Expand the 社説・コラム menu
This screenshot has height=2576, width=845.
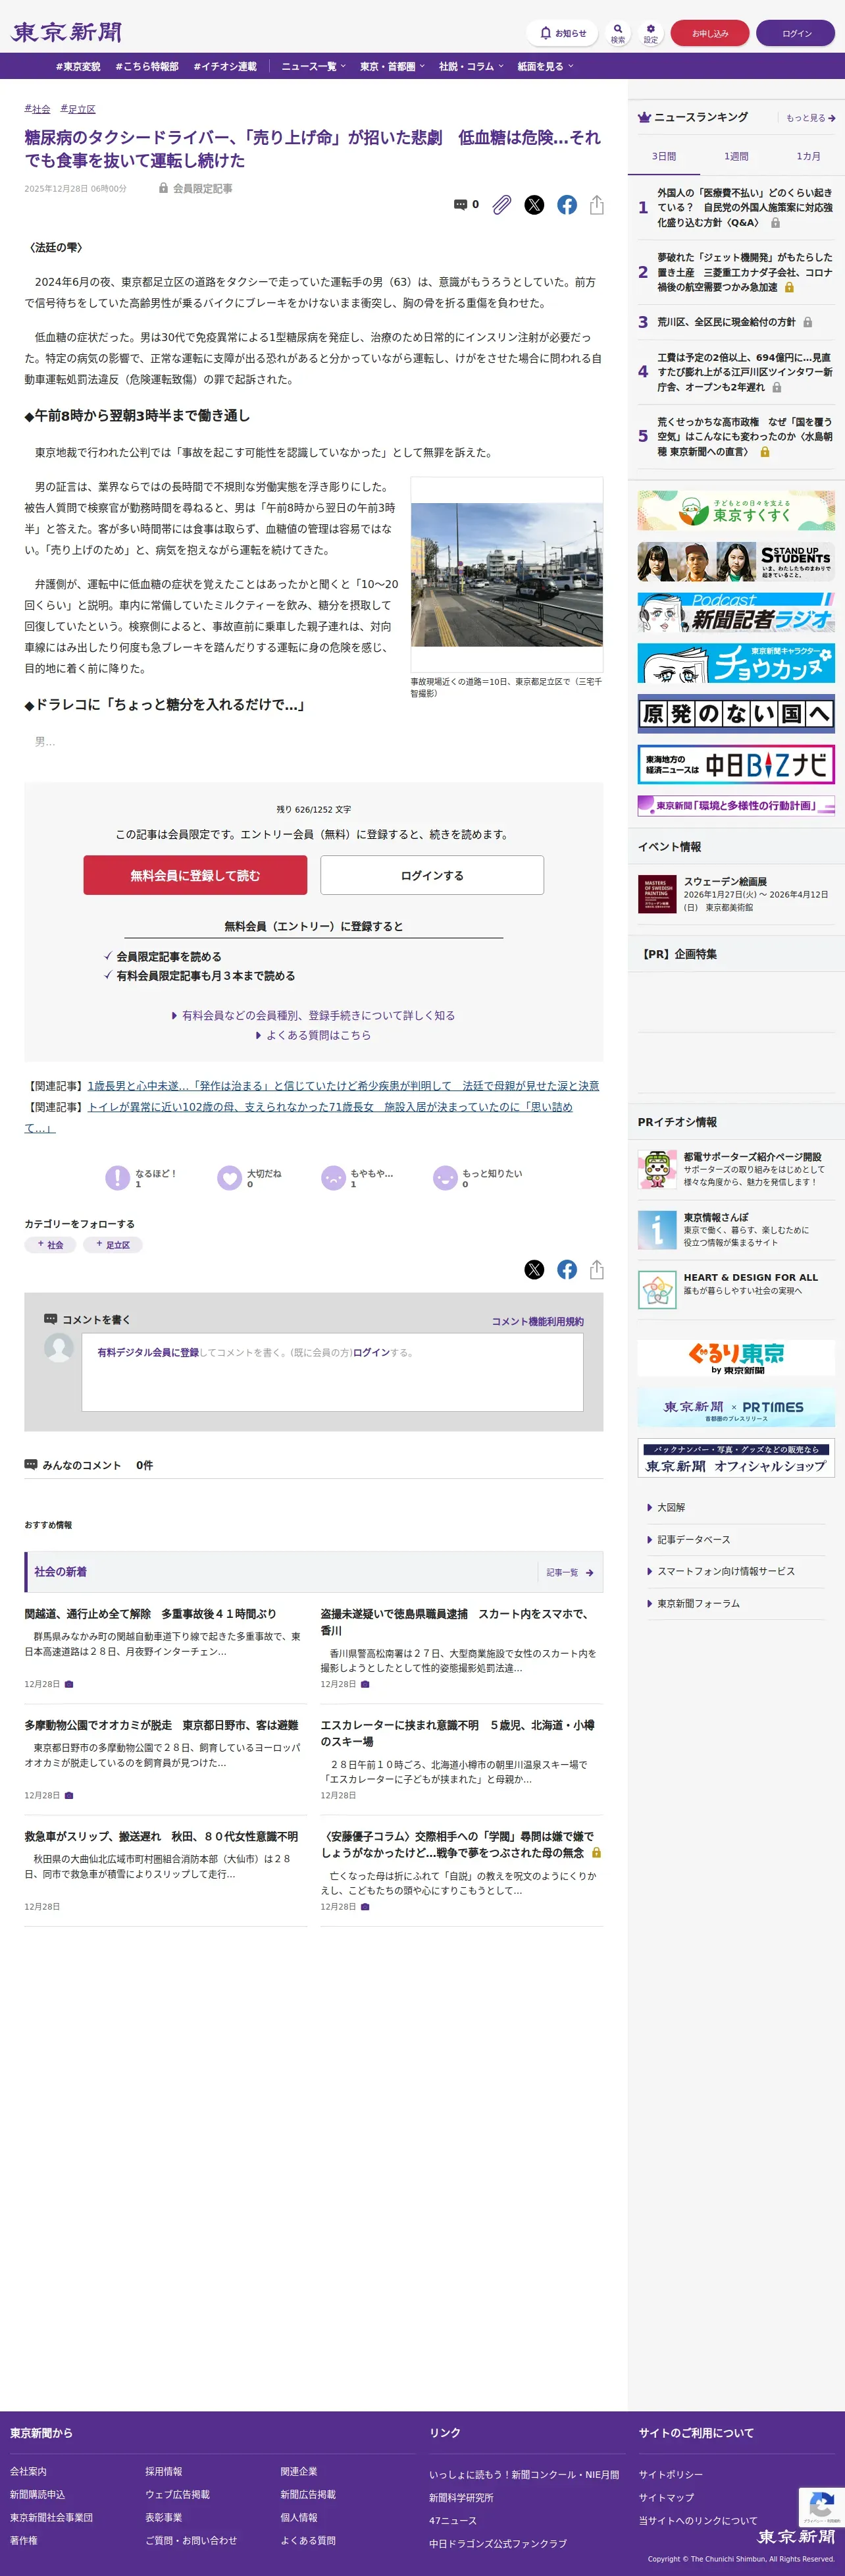click(x=471, y=66)
